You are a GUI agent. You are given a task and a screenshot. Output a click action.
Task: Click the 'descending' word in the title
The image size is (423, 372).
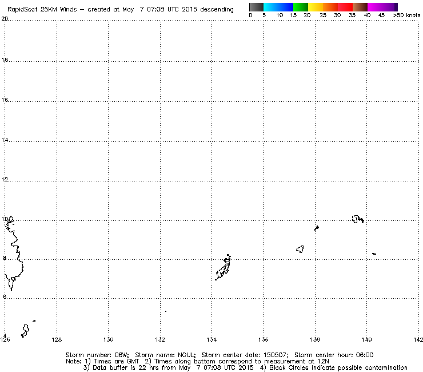click(x=217, y=10)
